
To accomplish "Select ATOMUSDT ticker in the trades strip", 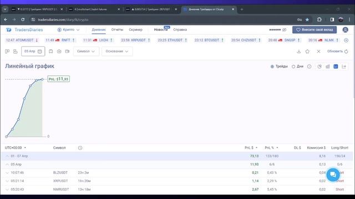I will click(22, 40).
